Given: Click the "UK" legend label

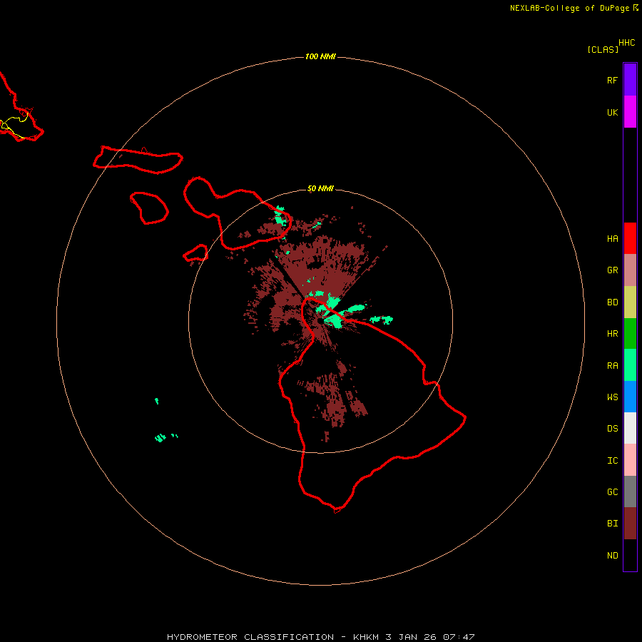Looking at the screenshot, I should pos(612,112).
